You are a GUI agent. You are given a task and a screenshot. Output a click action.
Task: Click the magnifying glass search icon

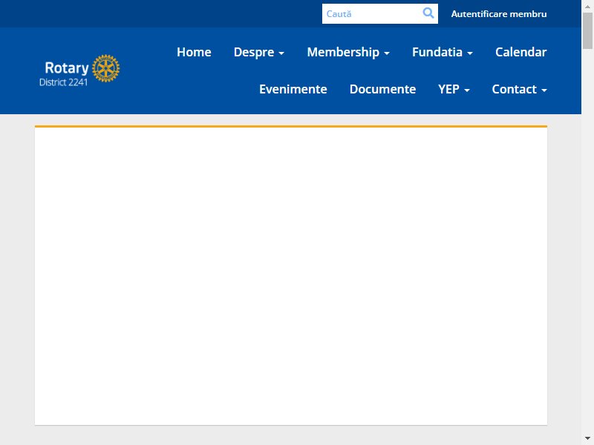(428, 13)
